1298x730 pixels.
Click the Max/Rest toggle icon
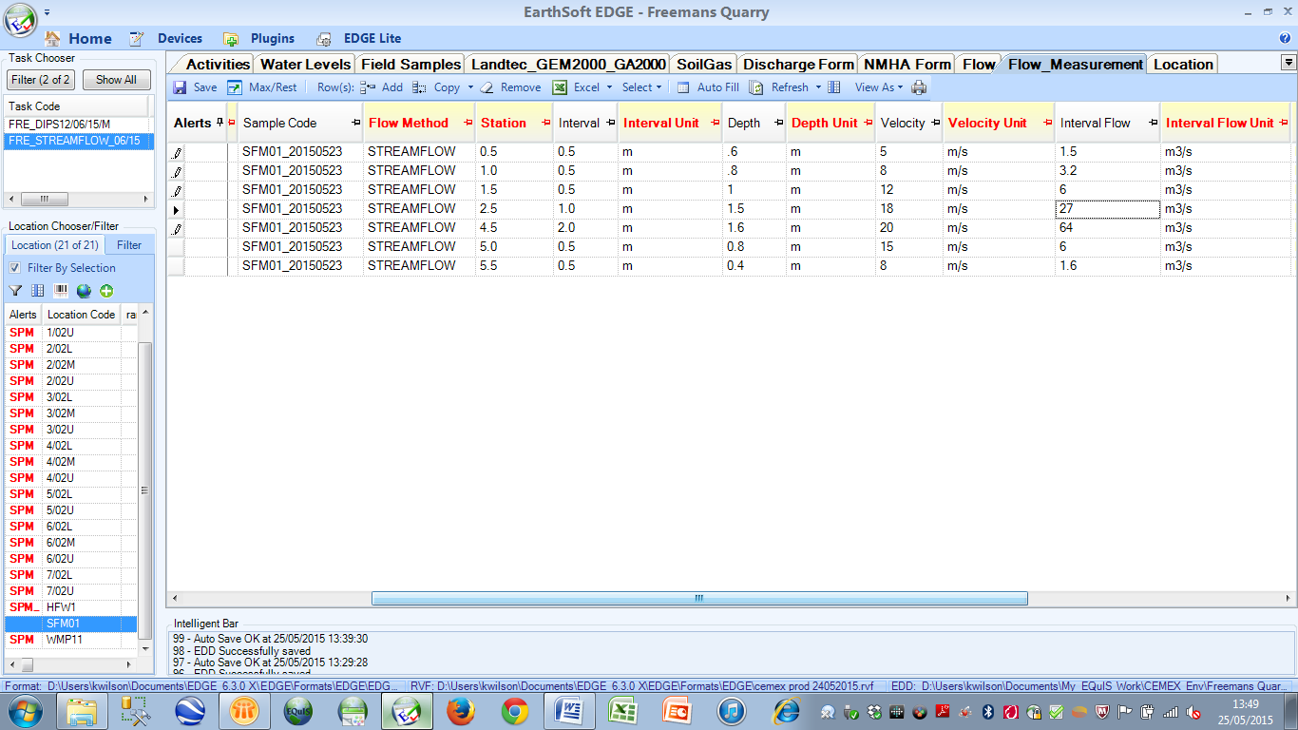tap(235, 87)
